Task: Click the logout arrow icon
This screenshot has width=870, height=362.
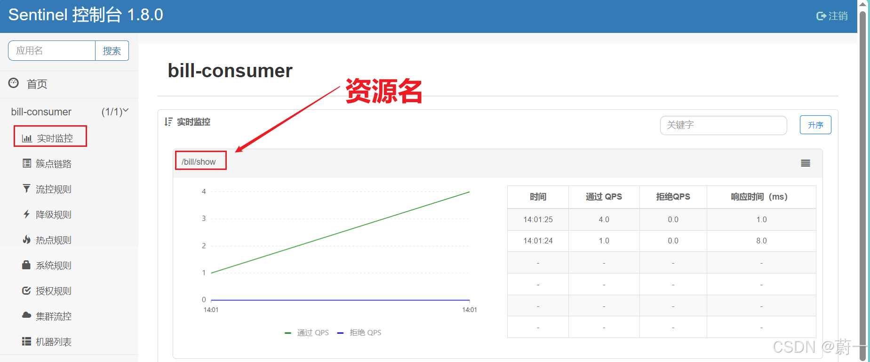Action: pos(821,16)
